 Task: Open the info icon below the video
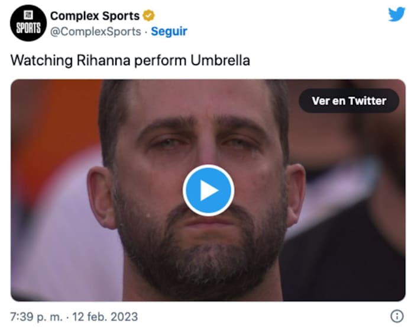tap(397, 315)
